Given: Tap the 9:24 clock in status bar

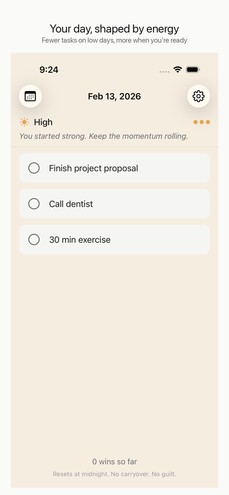Looking at the screenshot, I should tap(49, 70).
